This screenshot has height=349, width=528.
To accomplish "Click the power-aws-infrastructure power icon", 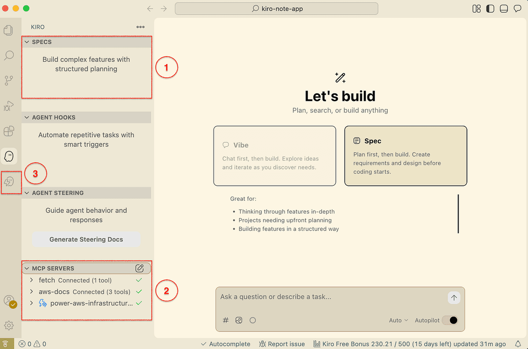I will pyautogui.click(x=43, y=303).
